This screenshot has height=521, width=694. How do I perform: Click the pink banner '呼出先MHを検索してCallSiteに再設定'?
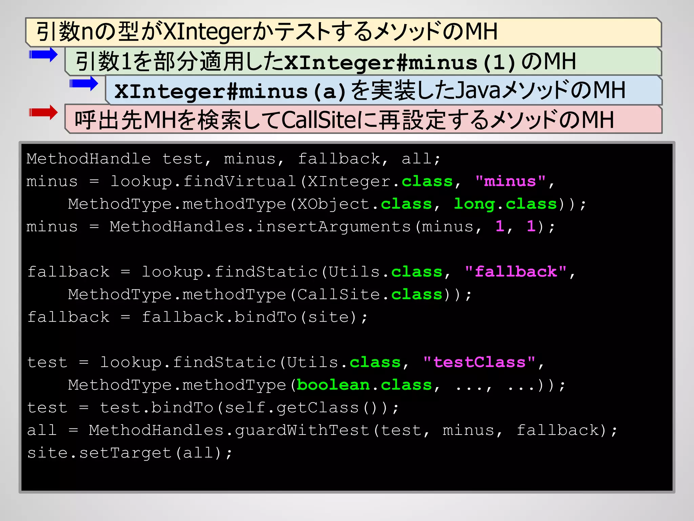(x=363, y=119)
